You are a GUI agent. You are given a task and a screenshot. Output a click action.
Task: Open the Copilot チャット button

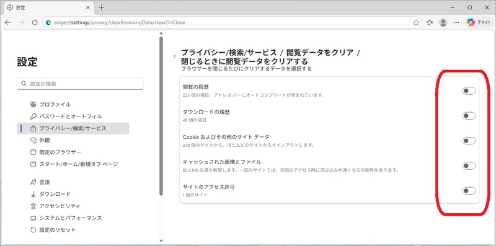478,22
